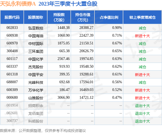Screen dimensions: 162x133
Task: Select stock code 601117
Action: tap(12, 59)
